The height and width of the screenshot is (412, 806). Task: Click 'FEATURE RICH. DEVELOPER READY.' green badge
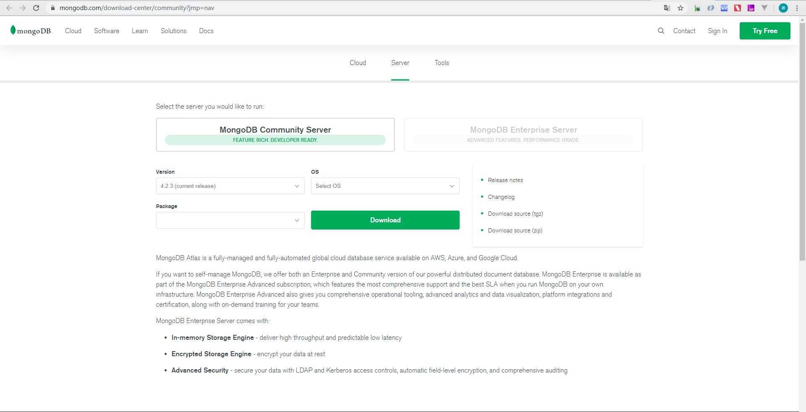[x=275, y=140]
